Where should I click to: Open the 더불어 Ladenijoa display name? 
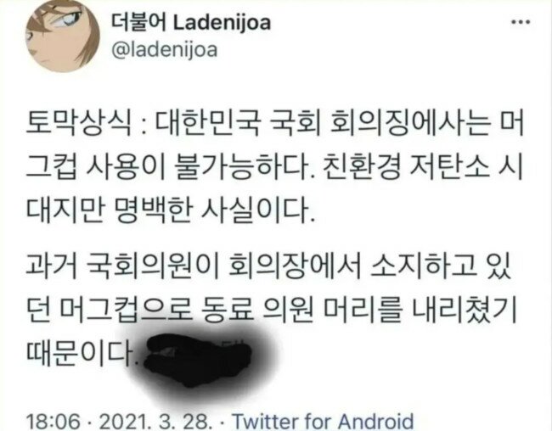point(191,23)
